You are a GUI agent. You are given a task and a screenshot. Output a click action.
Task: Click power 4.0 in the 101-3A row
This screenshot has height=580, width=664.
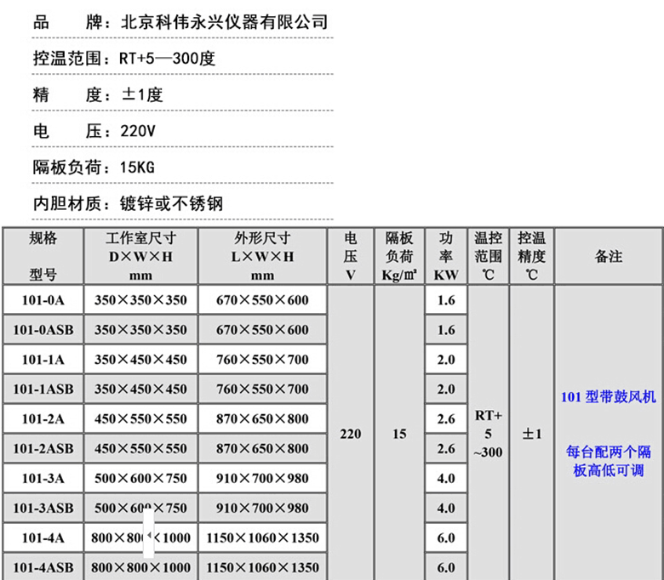click(446, 478)
